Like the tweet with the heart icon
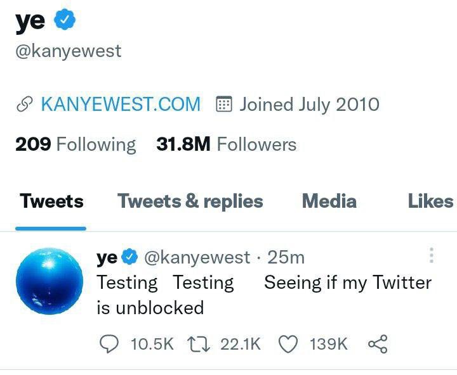 pyautogui.click(x=288, y=343)
